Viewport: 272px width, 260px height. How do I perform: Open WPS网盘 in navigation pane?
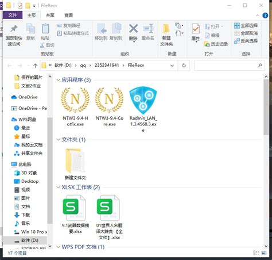24,120
